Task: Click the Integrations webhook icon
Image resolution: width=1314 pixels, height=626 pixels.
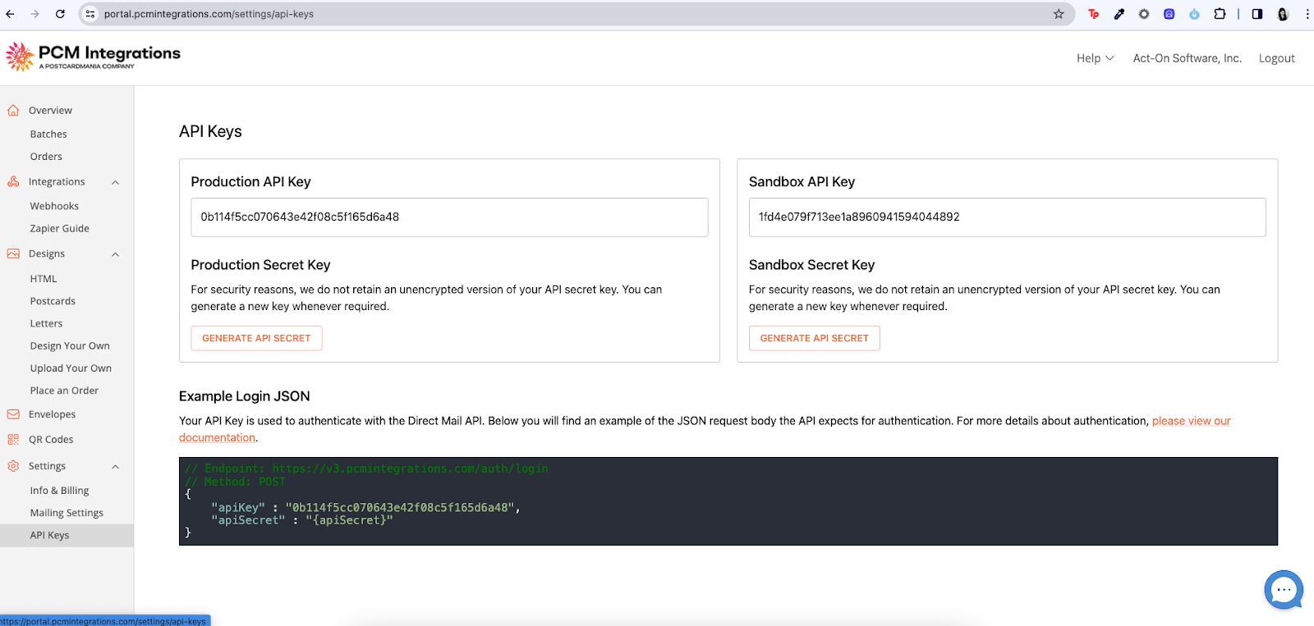Action: click(13, 182)
